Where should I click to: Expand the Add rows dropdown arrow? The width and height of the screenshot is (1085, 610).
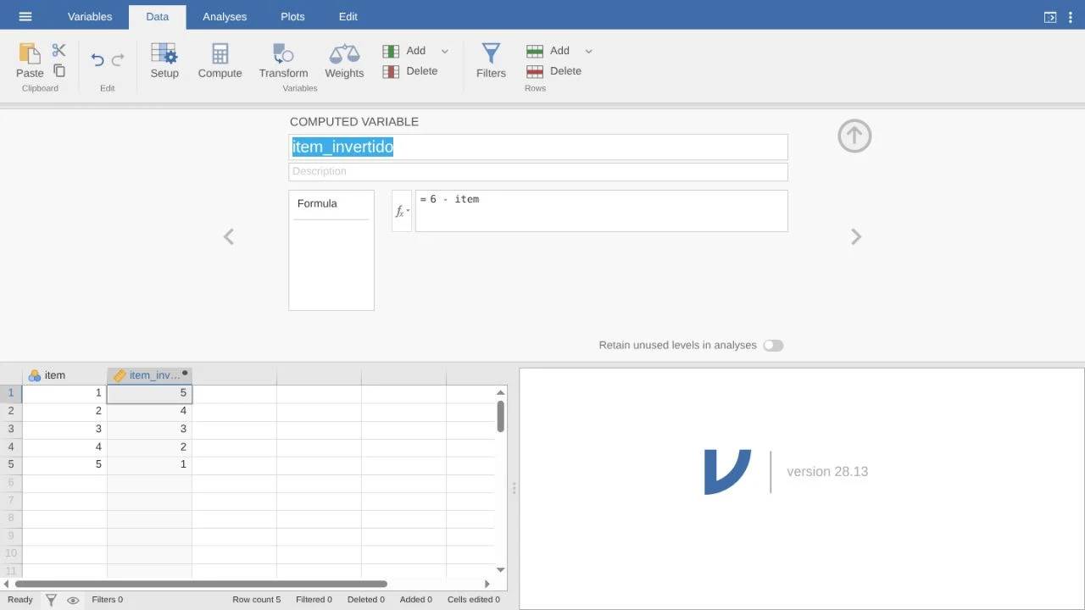[589, 51]
